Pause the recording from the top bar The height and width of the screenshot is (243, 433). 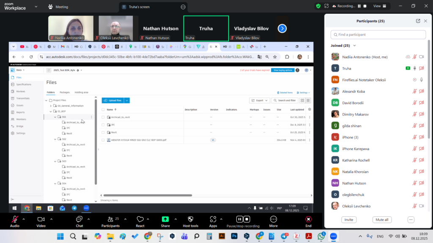[x=359, y=6]
